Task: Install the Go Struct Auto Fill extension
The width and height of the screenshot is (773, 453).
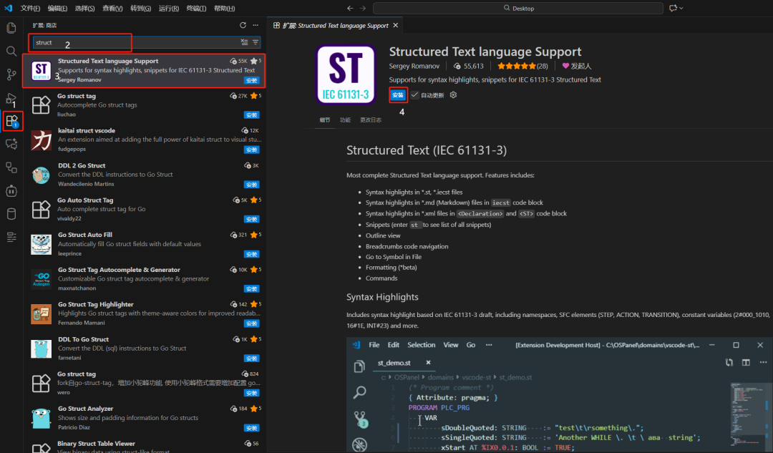Action: pos(251,254)
